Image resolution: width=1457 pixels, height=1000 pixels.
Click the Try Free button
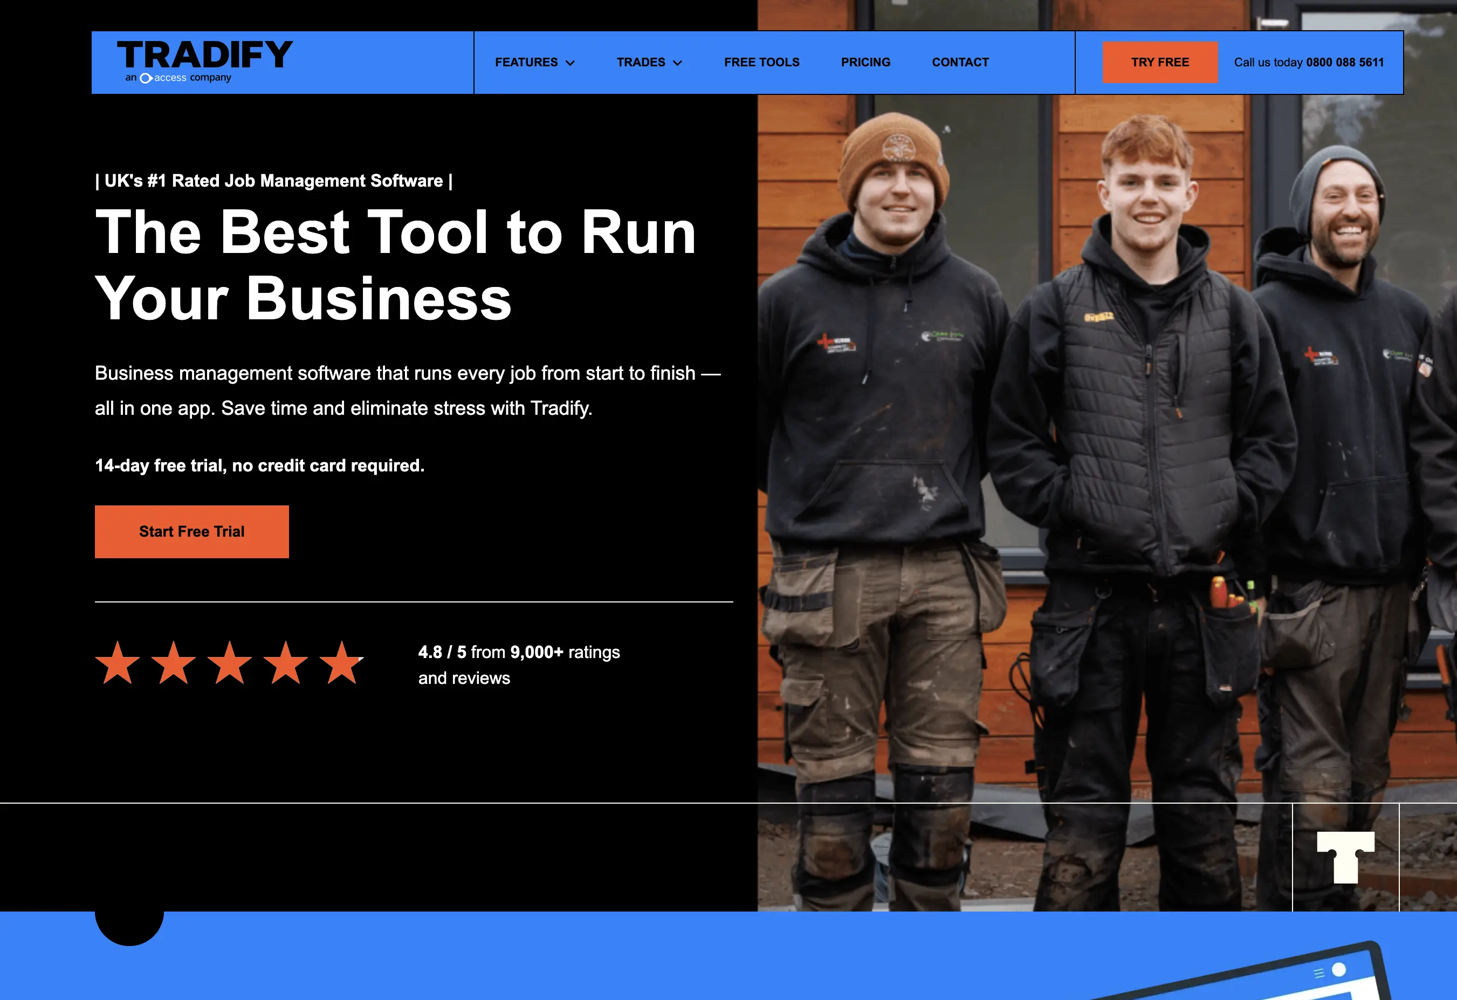pyautogui.click(x=1160, y=62)
